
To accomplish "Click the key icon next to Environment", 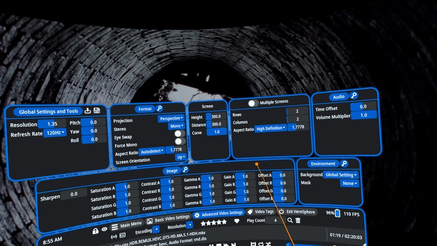I will tap(344, 163).
